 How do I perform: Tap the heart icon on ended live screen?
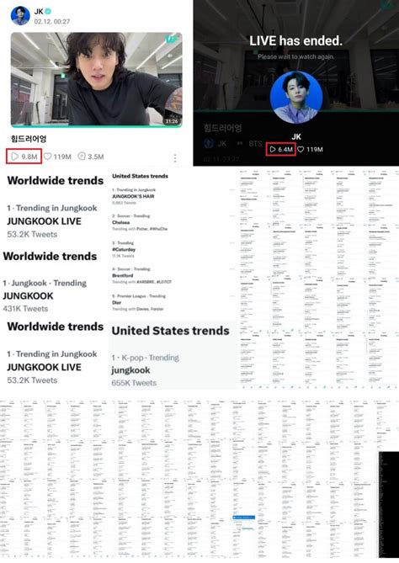click(301, 149)
